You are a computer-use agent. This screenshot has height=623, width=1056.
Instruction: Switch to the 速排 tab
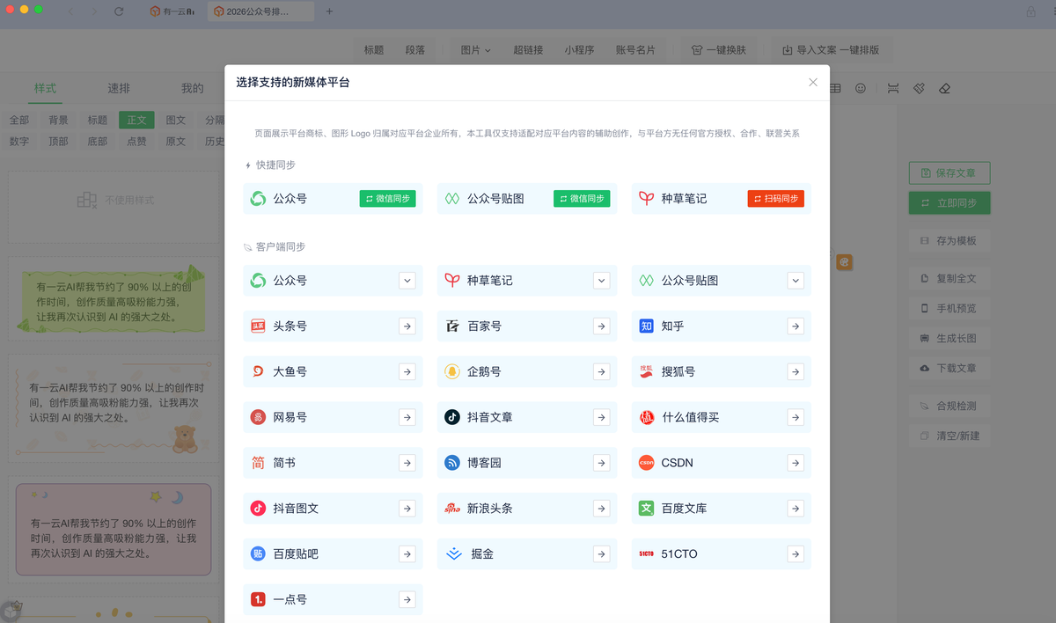[x=119, y=88]
